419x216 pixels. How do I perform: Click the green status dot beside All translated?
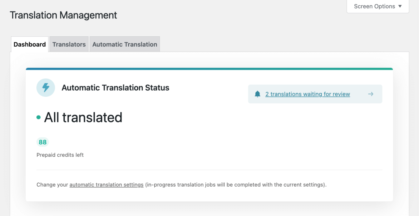pos(38,117)
